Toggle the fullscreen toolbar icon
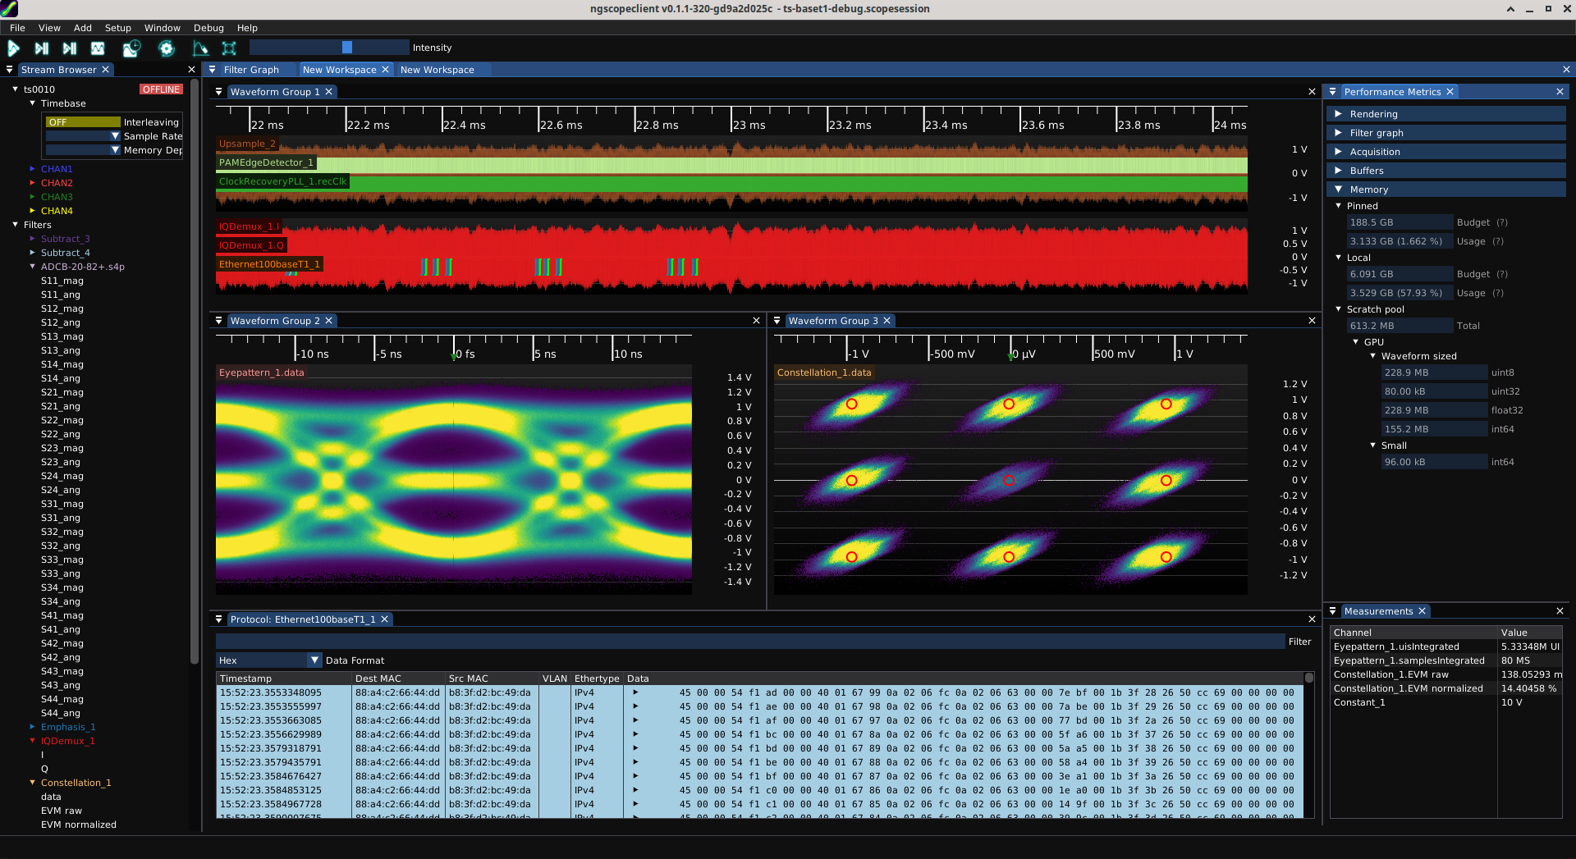1576x859 pixels. point(229,48)
